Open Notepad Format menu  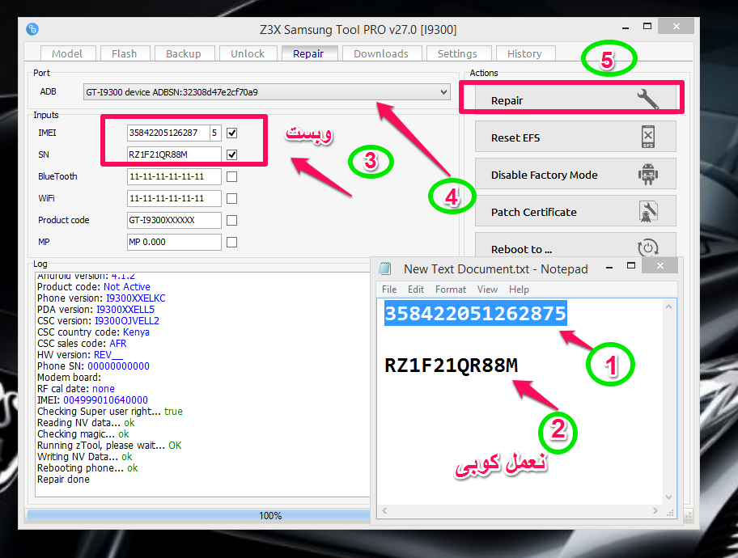pyautogui.click(x=451, y=290)
